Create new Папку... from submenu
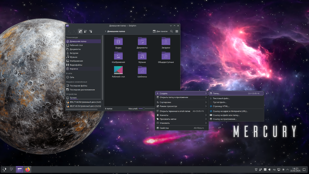This screenshot has height=174, width=309. [236, 93]
